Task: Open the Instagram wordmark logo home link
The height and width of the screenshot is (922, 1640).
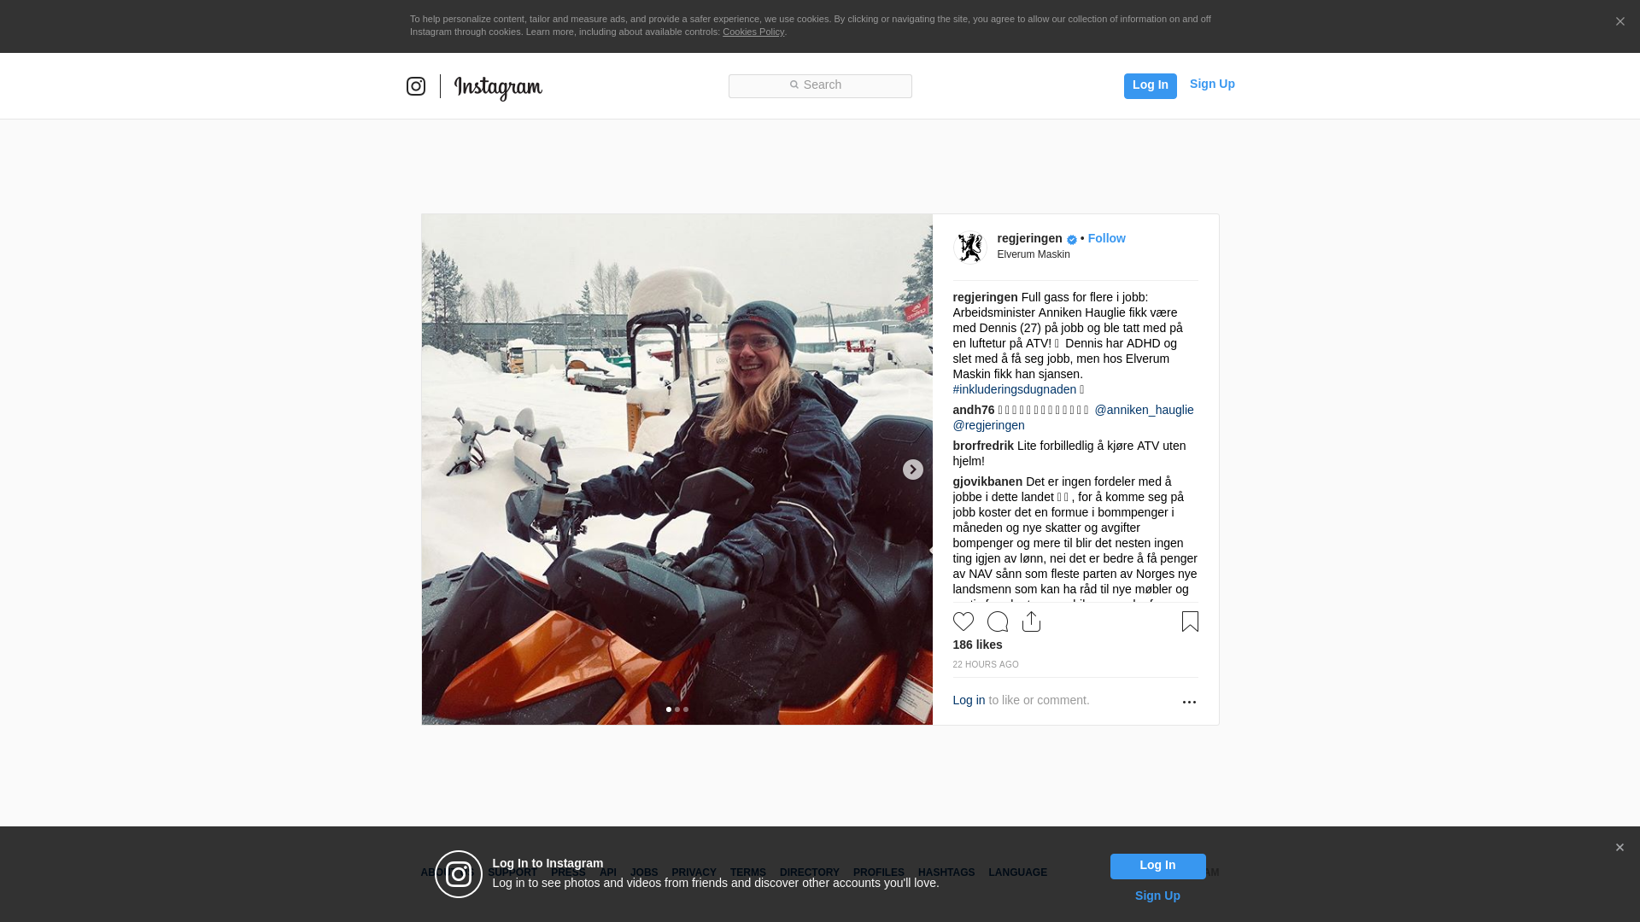Action: pyautogui.click(x=498, y=87)
